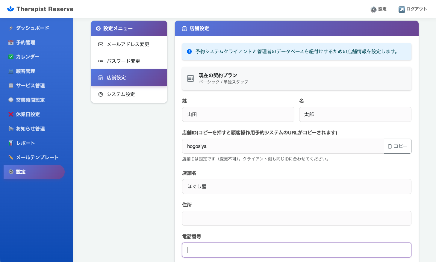The image size is (436, 262).
Task: Go to 顧客管理 in the sidebar
Action: [26, 71]
